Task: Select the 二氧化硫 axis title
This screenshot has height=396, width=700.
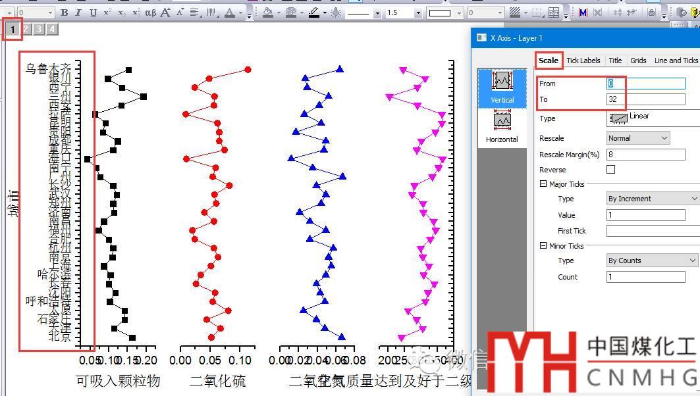Action: (x=217, y=381)
